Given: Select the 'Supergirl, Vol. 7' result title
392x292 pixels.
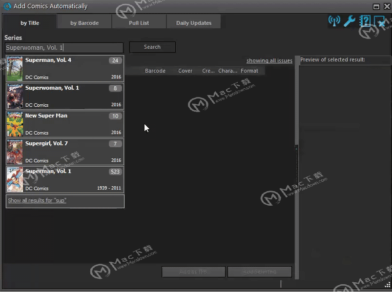Looking at the screenshot, I should click(x=46, y=143).
